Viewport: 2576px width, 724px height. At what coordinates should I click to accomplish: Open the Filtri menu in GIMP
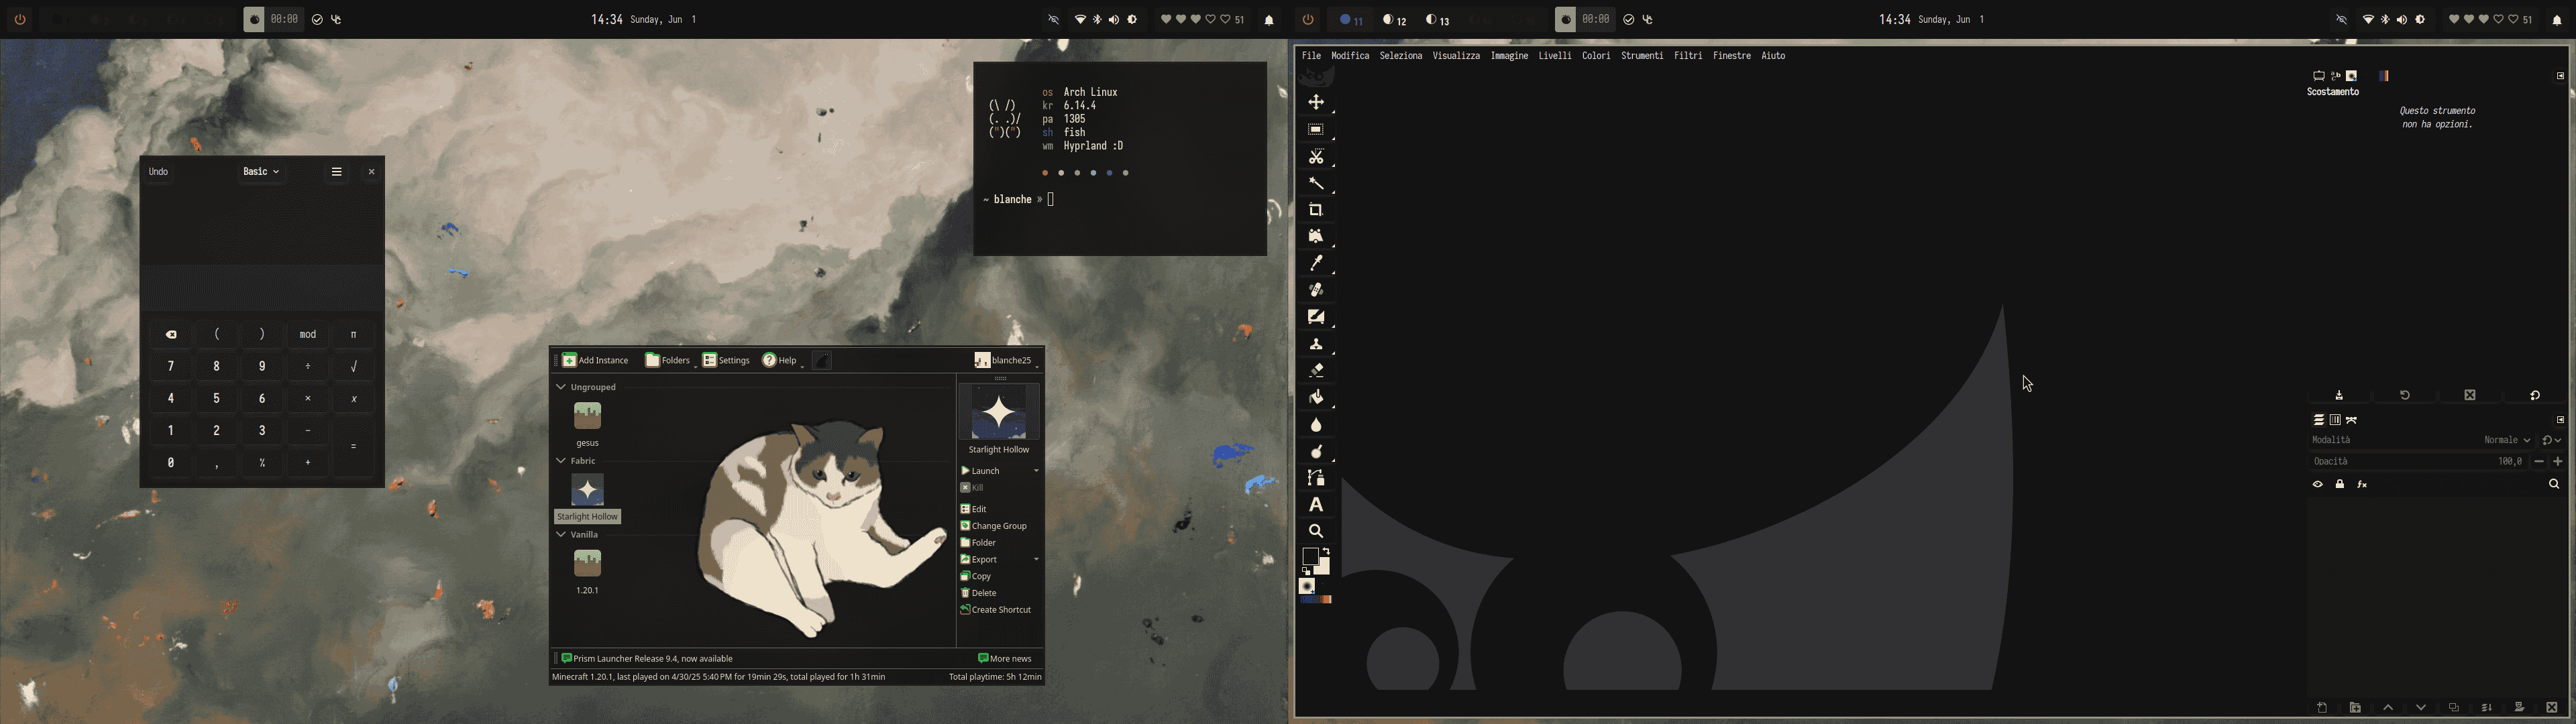coord(1688,56)
